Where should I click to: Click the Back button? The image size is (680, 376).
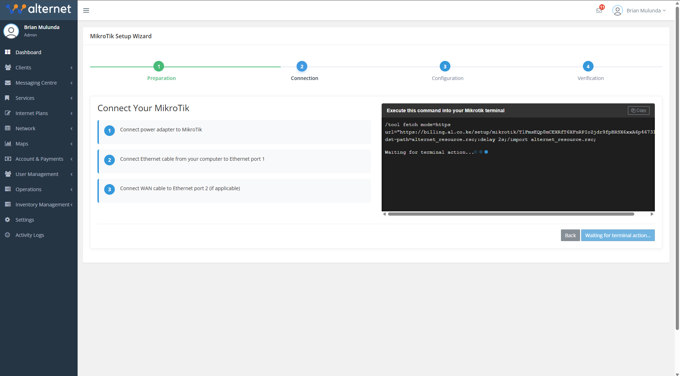pos(570,235)
